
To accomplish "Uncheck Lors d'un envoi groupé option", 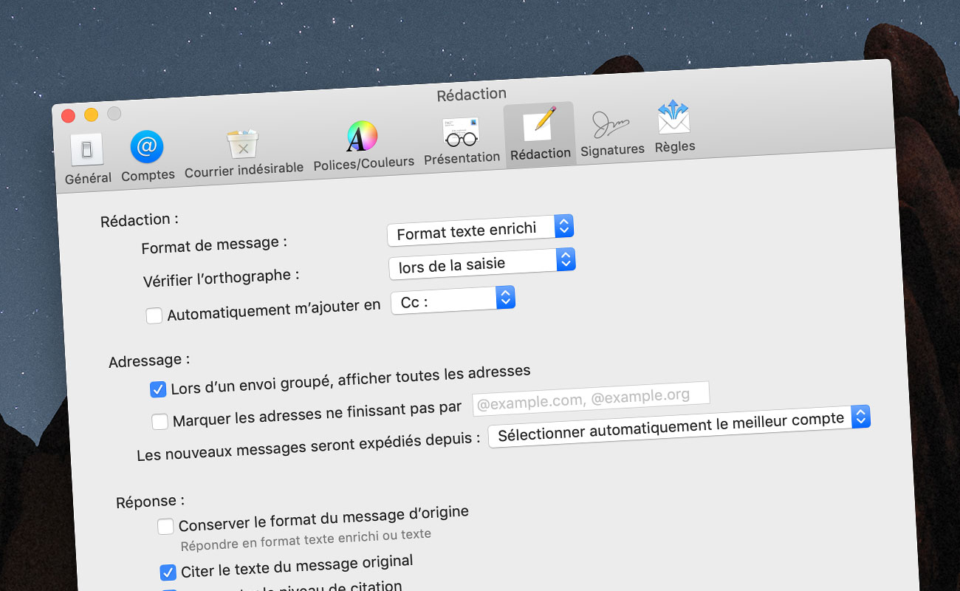I will (158, 389).
